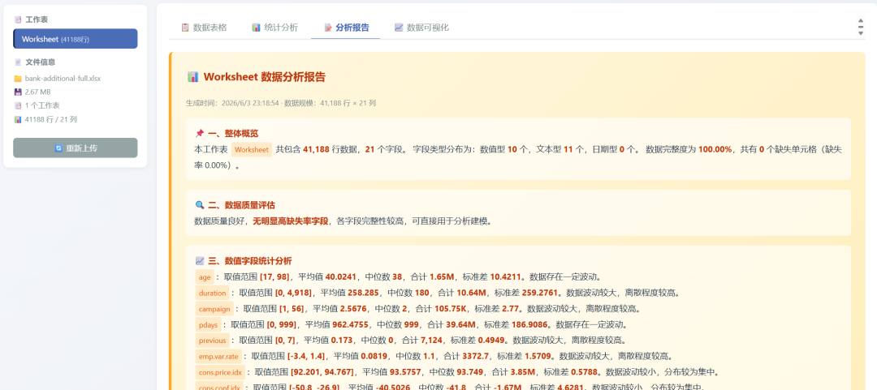Click the 文件信息 sidebar heading
Image resolution: width=877 pixels, height=390 pixels.
point(41,62)
